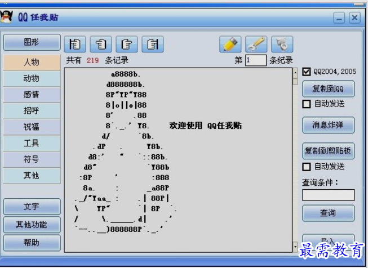Screen dimensions: 368x268
Task: Select the 感情 category
Action: (x=32, y=95)
